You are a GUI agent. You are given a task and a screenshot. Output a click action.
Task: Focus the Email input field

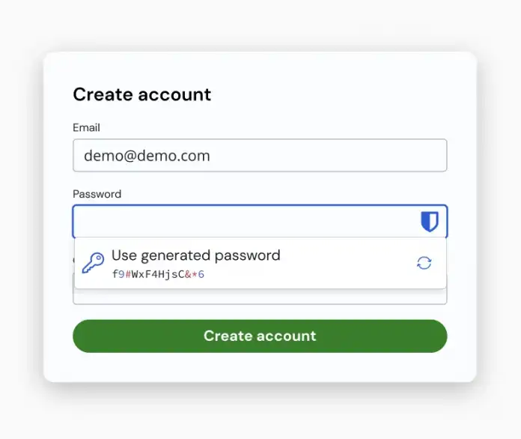[259, 156]
